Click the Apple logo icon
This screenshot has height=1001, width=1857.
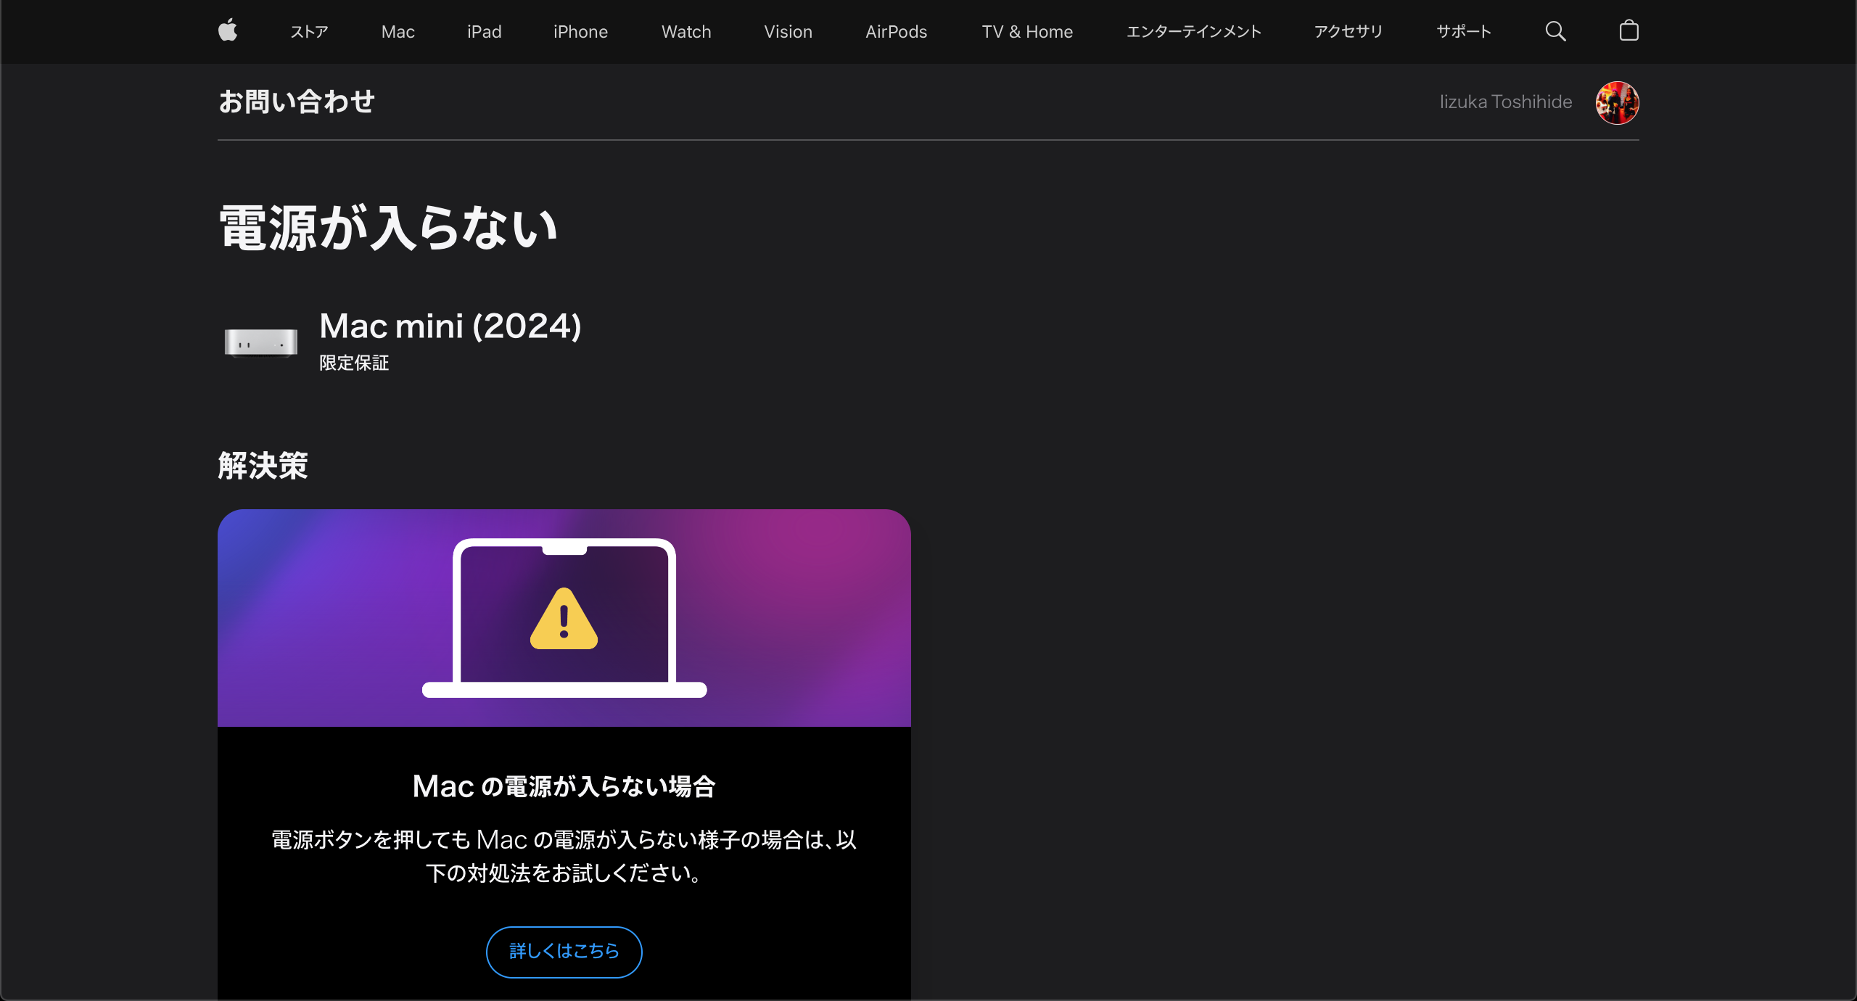tap(228, 31)
